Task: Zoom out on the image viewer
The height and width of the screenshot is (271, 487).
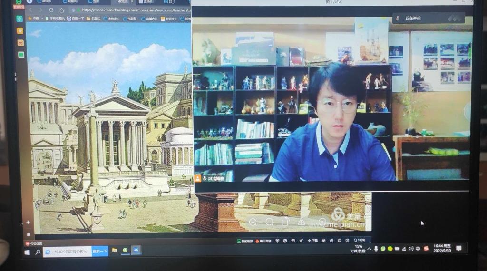Action: point(269,222)
